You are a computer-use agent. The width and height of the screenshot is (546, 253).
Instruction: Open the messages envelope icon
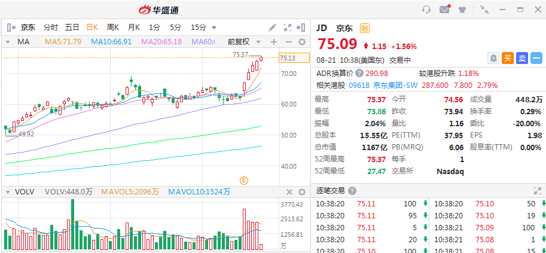click(444, 10)
